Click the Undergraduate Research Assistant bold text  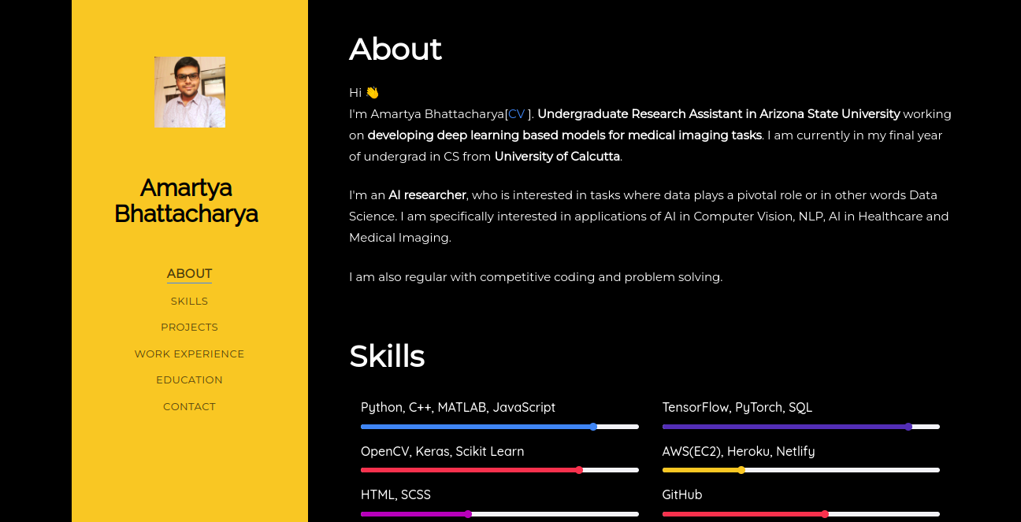(x=717, y=113)
